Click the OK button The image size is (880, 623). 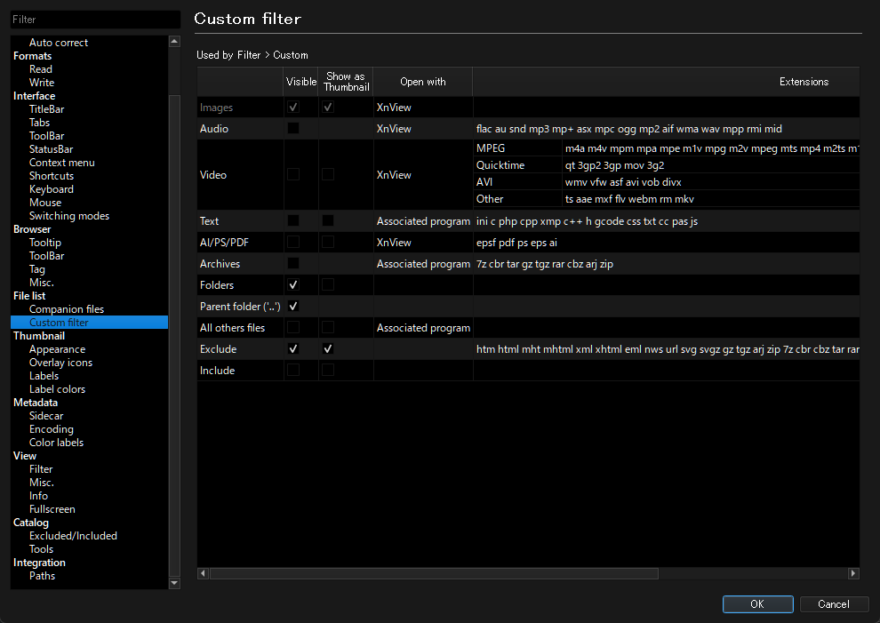(757, 604)
